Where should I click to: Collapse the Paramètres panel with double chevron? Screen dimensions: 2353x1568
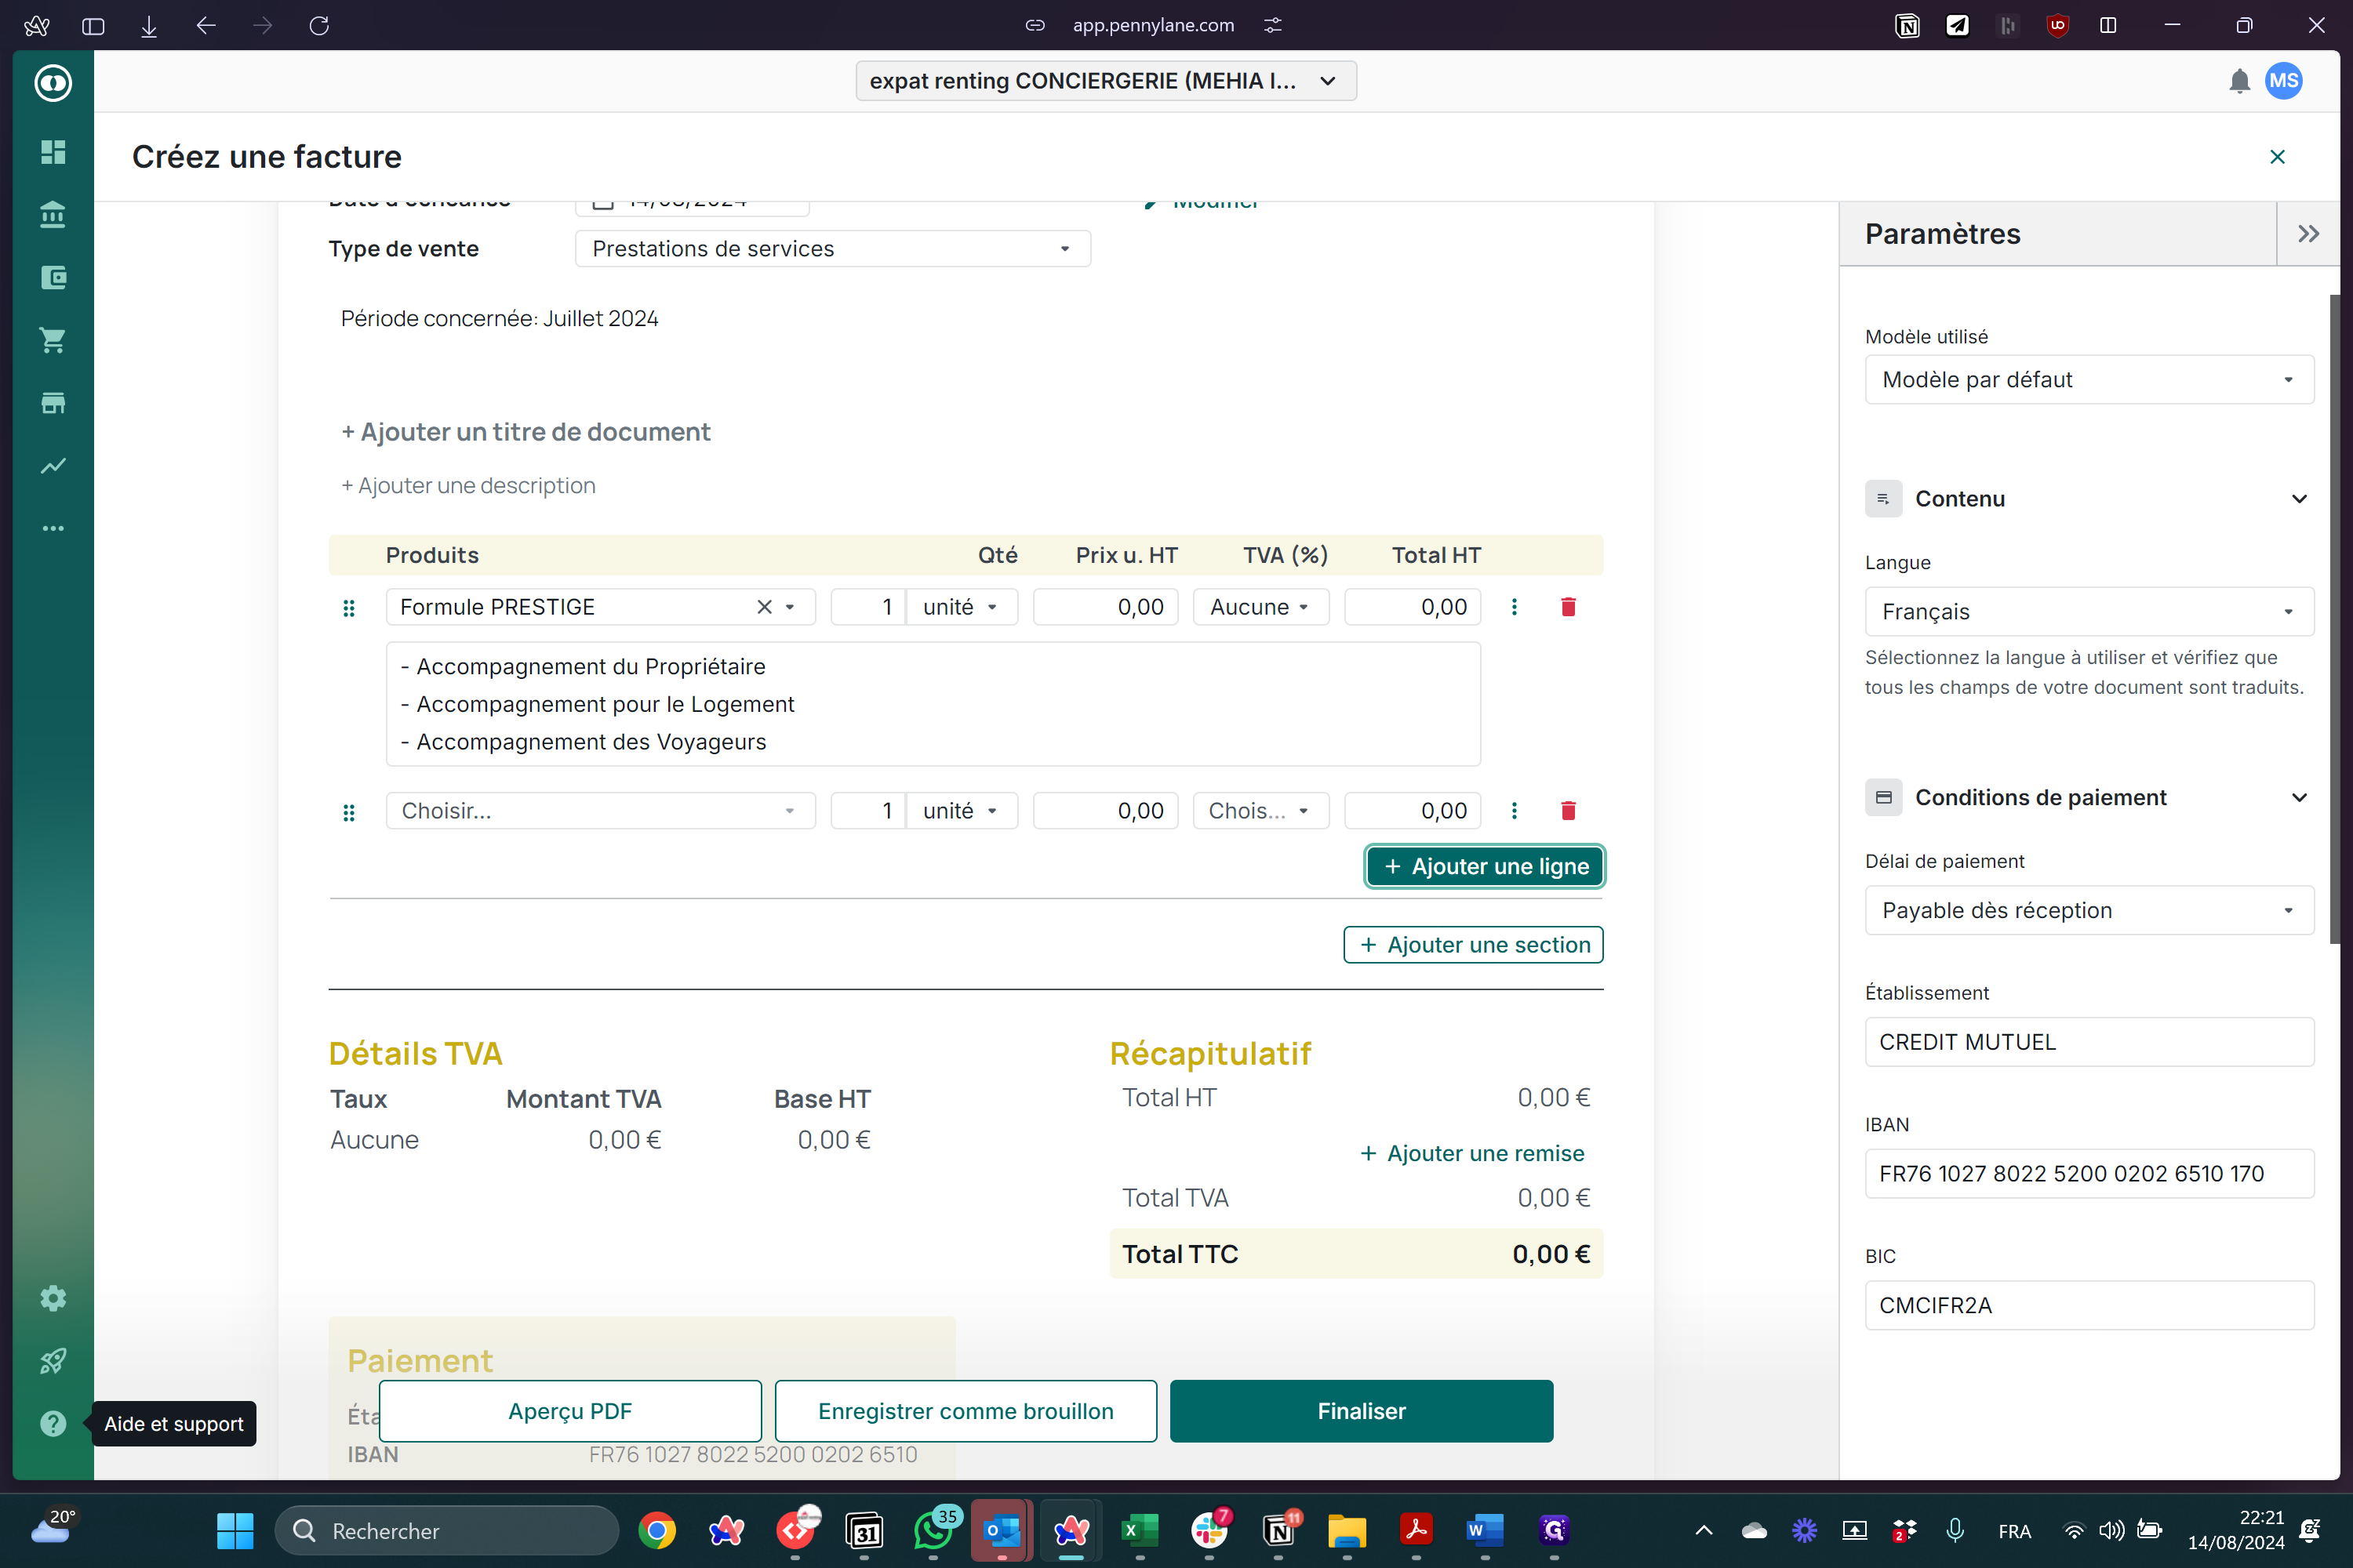pos(2308,234)
